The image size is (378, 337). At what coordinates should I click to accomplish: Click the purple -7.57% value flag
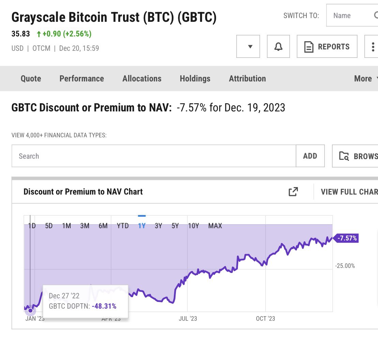point(346,238)
